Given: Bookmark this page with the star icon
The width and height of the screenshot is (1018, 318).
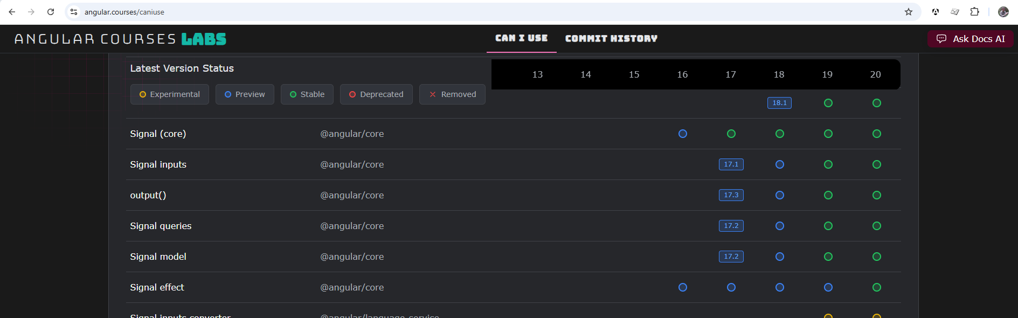Looking at the screenshot, I should tap(909, 12).
